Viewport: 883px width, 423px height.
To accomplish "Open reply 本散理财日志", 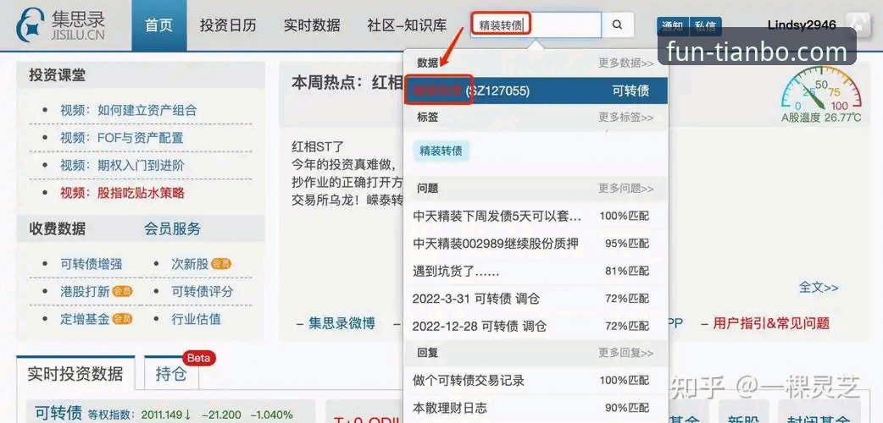I will click(x=450, y=408).
